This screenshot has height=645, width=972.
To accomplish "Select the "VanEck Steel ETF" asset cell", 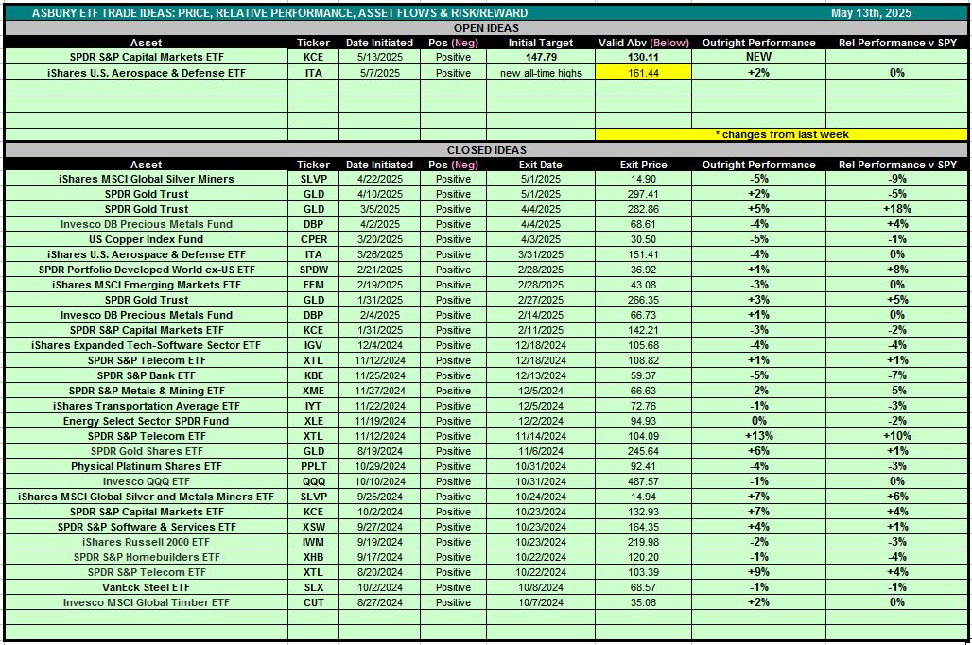I will click(147, 587).
